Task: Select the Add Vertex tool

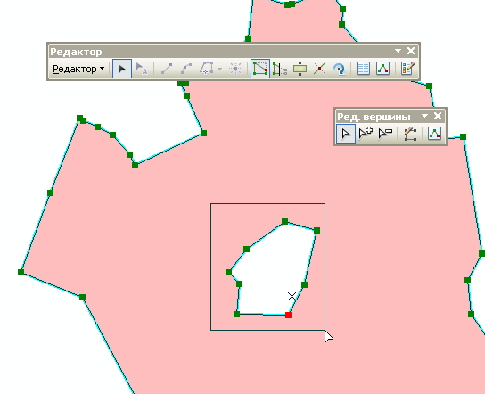Action: (x=366, y=134)
